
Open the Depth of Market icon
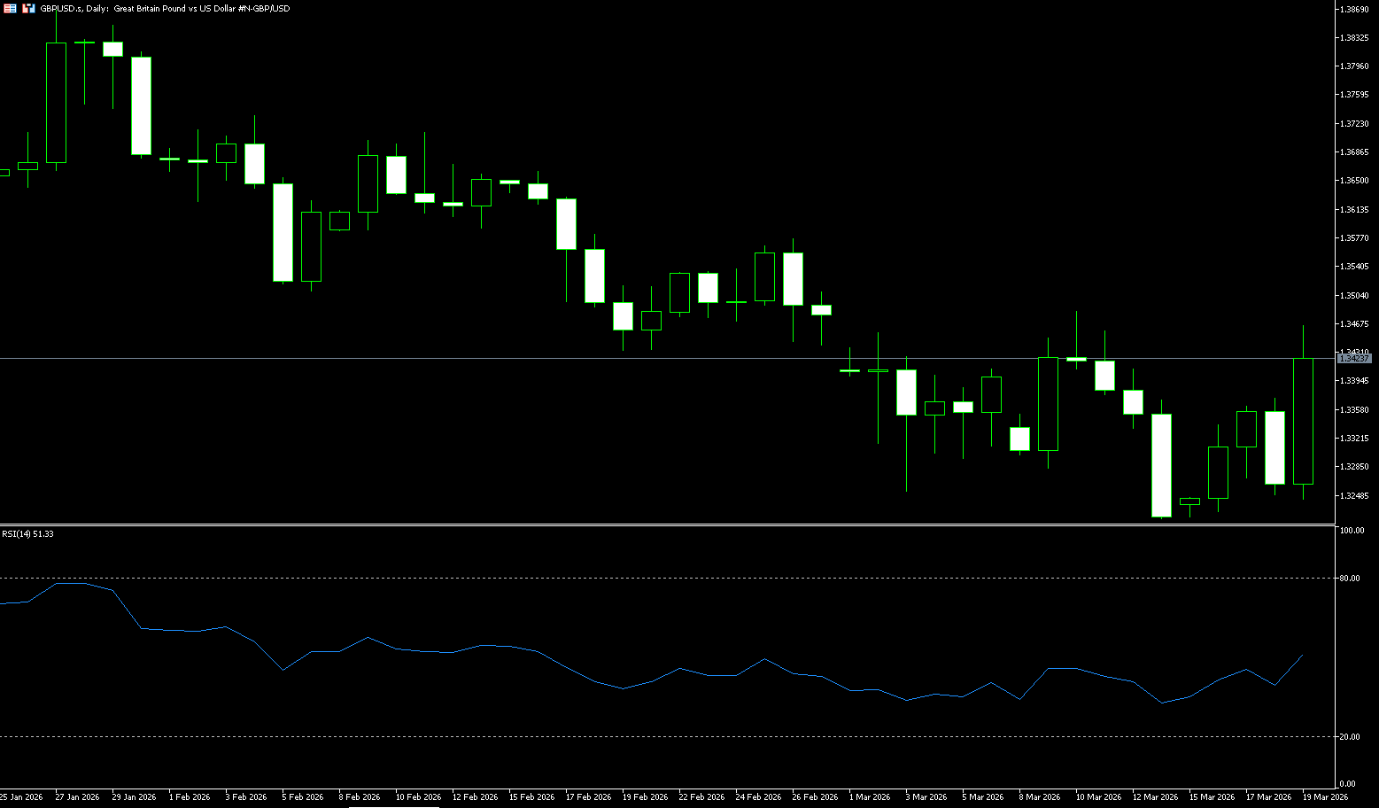click(9, 8)
